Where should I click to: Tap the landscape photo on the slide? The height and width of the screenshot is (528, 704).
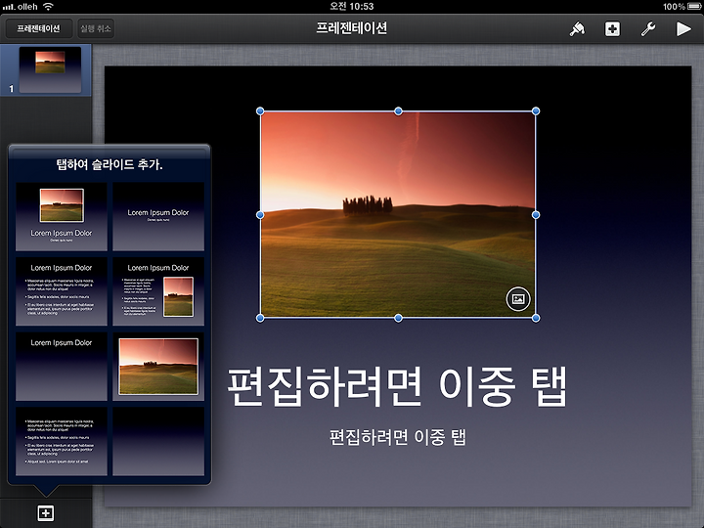coord(398,214)
